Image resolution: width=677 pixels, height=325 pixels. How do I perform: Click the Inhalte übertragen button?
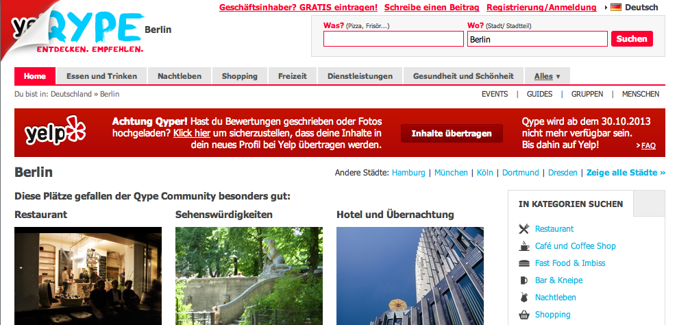coord(452,133)
